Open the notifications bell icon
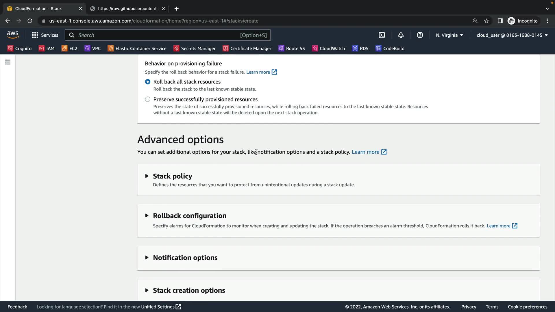The width and height of the screenshot is (555, 312). click(401, 35)
